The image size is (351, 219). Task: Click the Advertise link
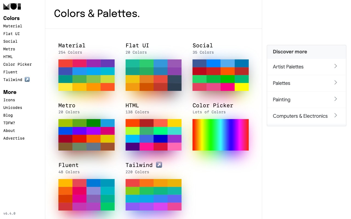point(14,138)
